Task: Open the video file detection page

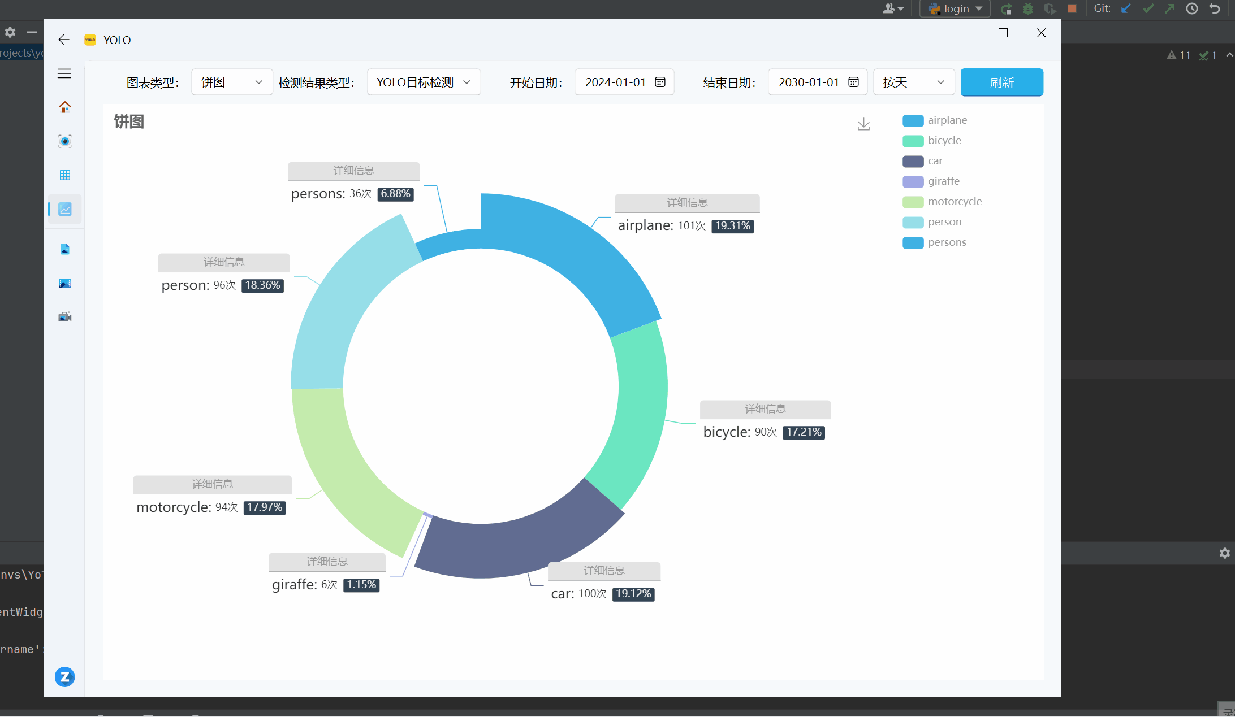Action: tap(65, 283)
